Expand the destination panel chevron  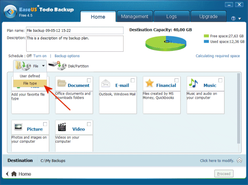pos(239,160)
